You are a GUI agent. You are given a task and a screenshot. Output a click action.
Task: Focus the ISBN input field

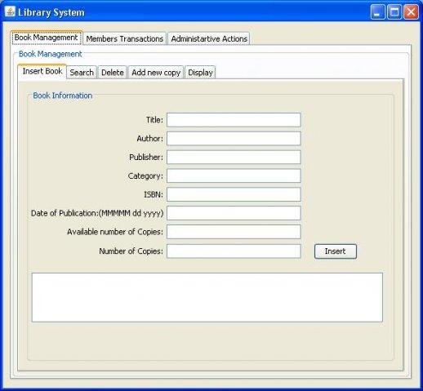coord(234,194)
